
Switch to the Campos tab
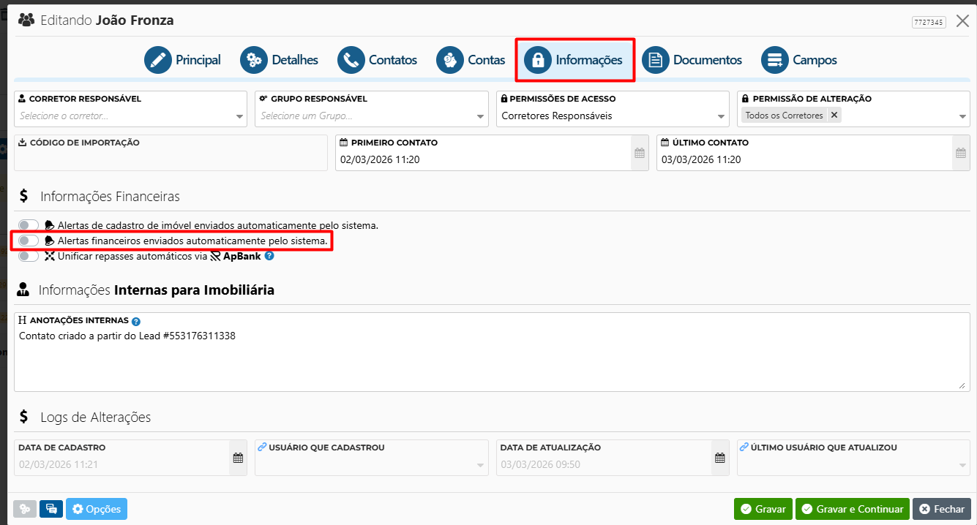(x=798, y=60)
